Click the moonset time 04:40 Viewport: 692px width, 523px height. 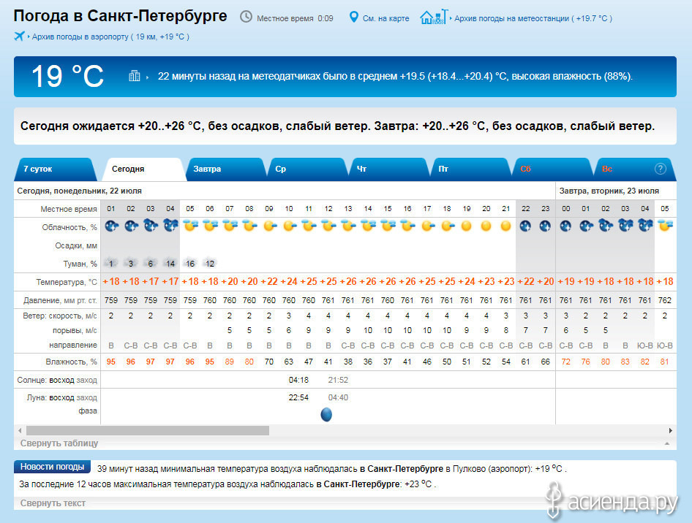[338, 397]
